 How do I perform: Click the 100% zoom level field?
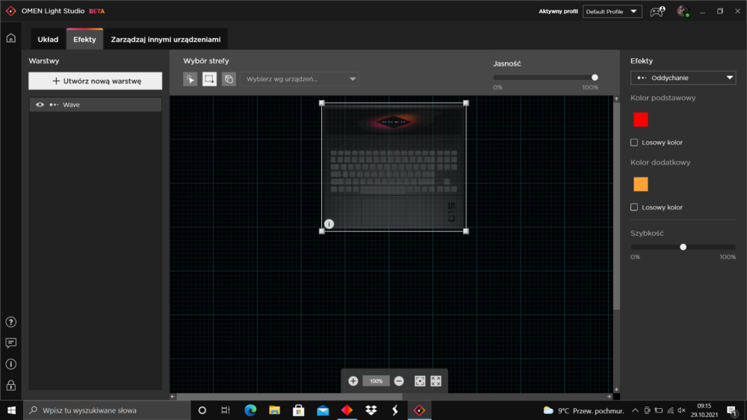pyautogui.click(x=376, y=381)
